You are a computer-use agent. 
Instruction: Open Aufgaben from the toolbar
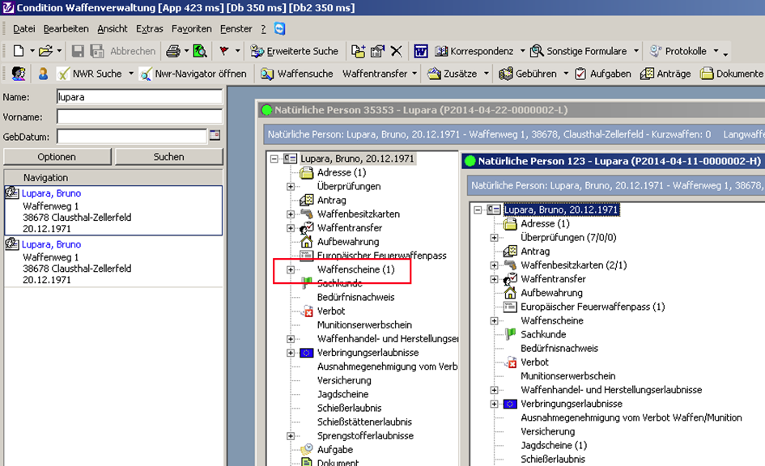pyautogui.click(x=603, y=74)
